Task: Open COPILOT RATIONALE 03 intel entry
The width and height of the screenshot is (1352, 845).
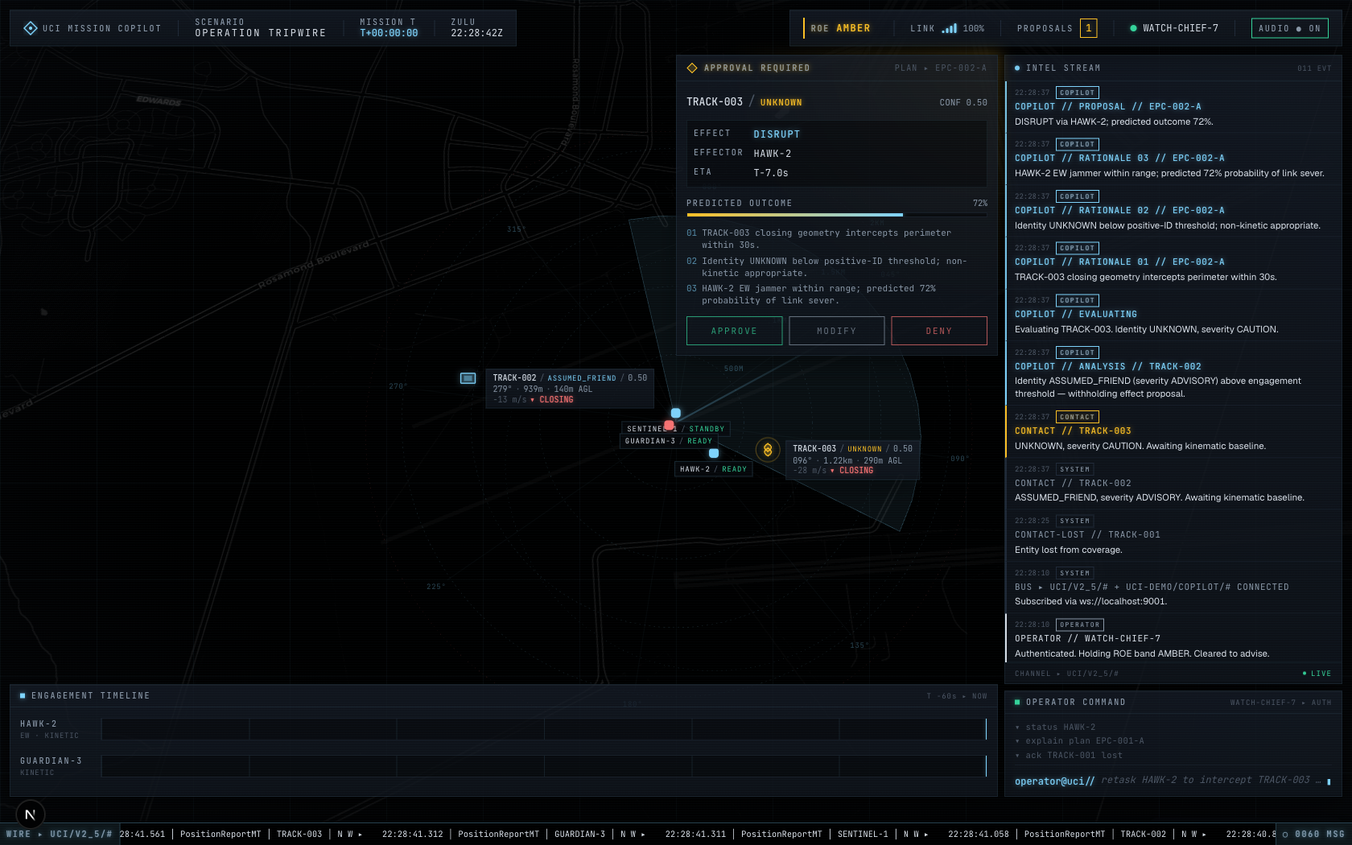Action: [x=1173, y=159]
